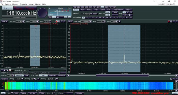Screen dimensions: 178x95
Task: Click the save icon in Audio spectrum panel
Action: 171,22
